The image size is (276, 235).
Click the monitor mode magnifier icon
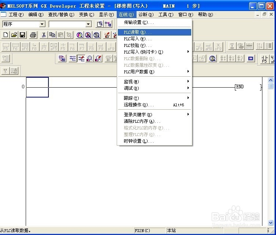90,58
